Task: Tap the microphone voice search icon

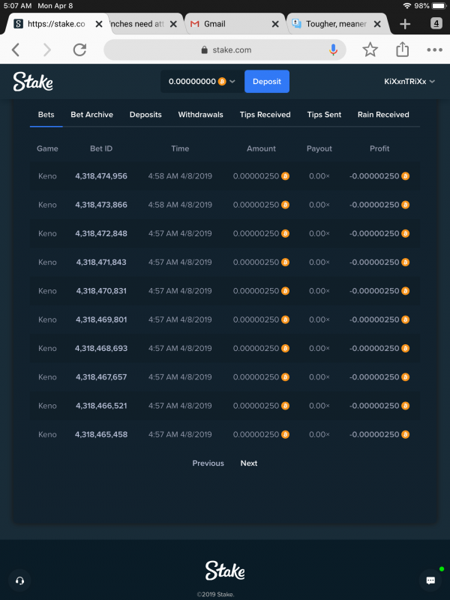Action: coord(333,49)
